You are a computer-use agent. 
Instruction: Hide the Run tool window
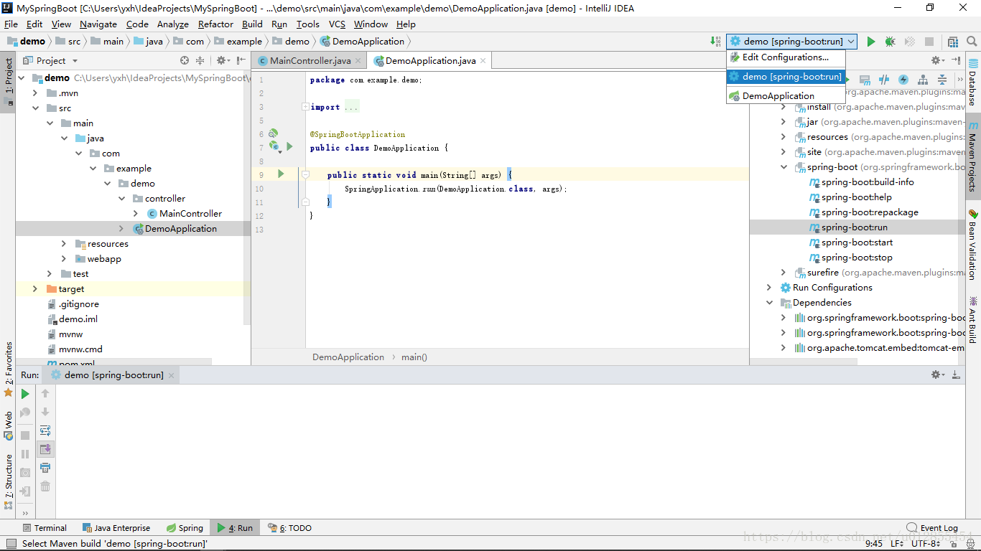click(956, 375)
